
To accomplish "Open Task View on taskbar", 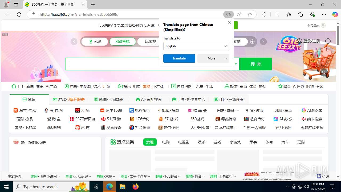I will [96, 187].
